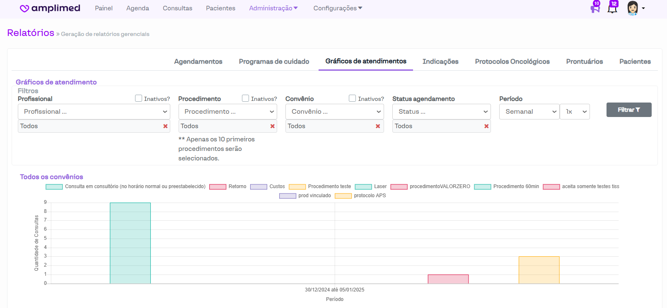667x308 pixels.
Task: Expand the Profissional dropdown
Action: click(x=94, y=112)
